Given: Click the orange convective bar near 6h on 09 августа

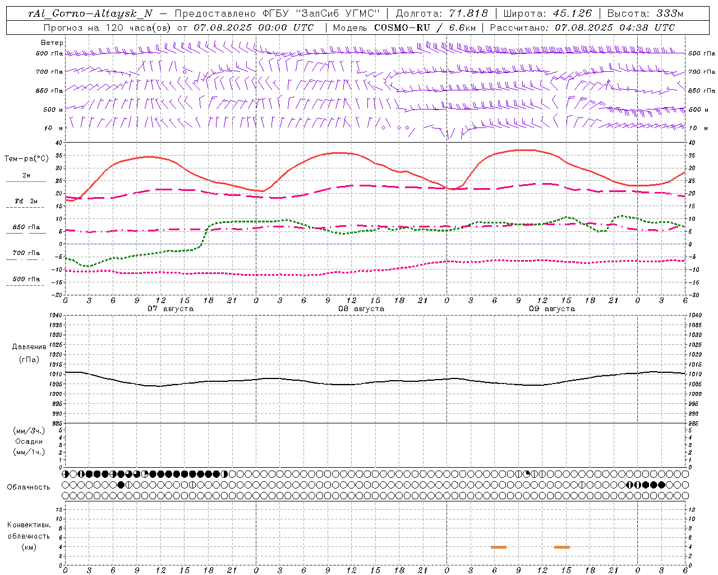Looking at the screenshot, I should coord(499,547).
